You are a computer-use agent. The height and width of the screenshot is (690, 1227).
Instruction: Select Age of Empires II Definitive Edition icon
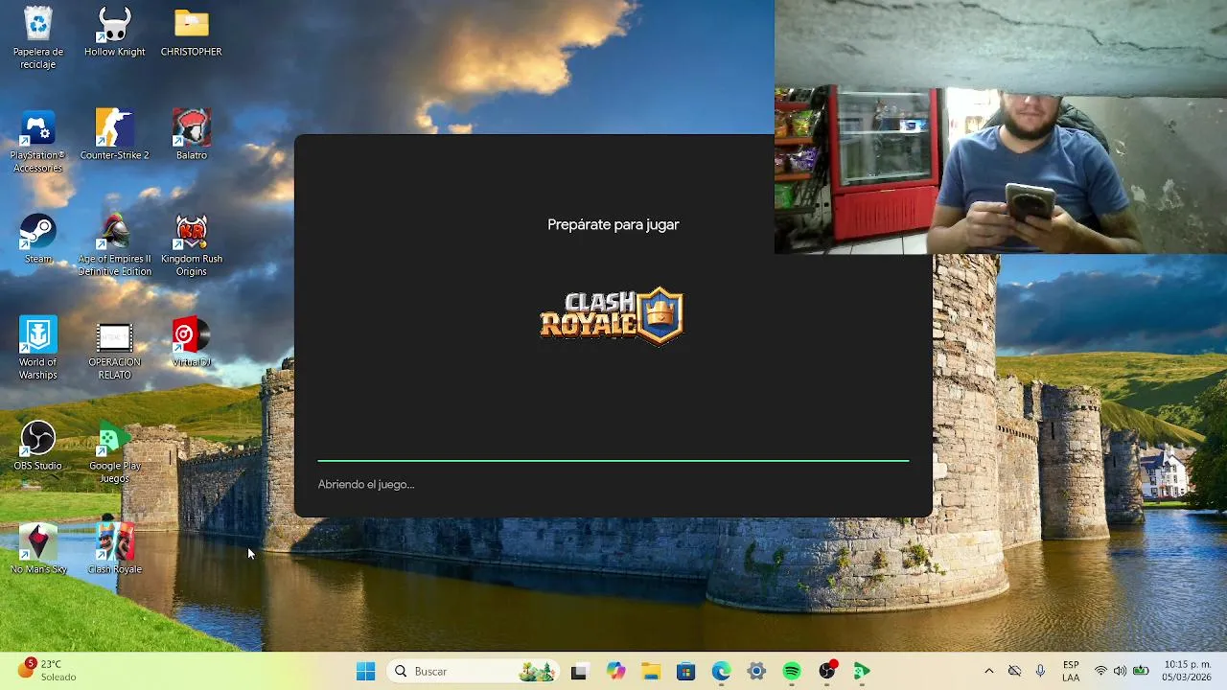coord(114,245)
